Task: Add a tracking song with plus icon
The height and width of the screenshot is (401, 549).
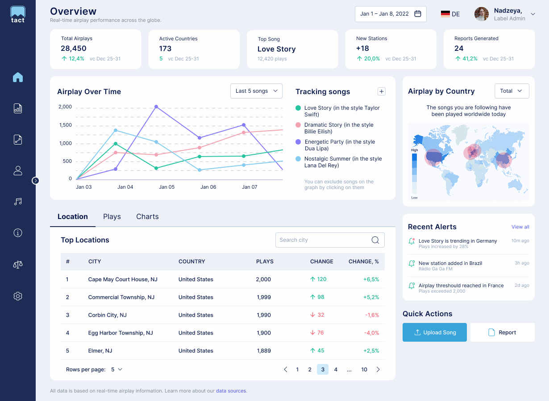Action: coord(382,91)
